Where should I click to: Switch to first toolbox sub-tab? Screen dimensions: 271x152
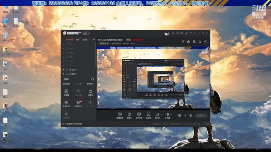(66, 84)
